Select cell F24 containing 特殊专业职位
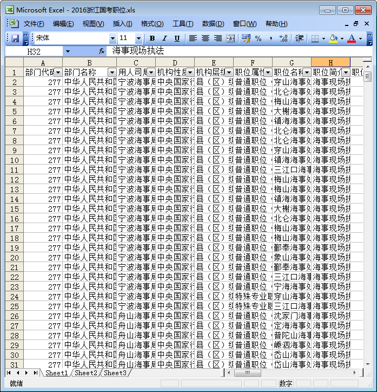 (x=253, y=297)
